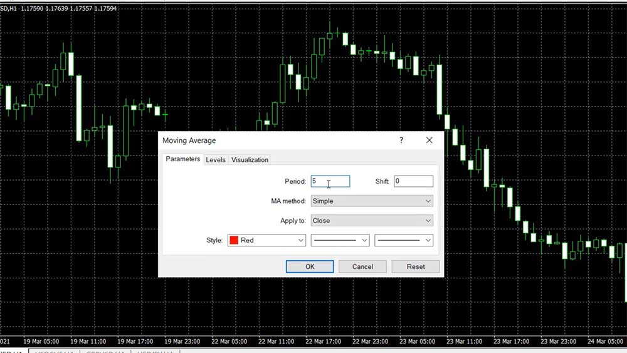Screen dimensions: 627x353
Task: Open the Style color dropdown
Action: 266,240
